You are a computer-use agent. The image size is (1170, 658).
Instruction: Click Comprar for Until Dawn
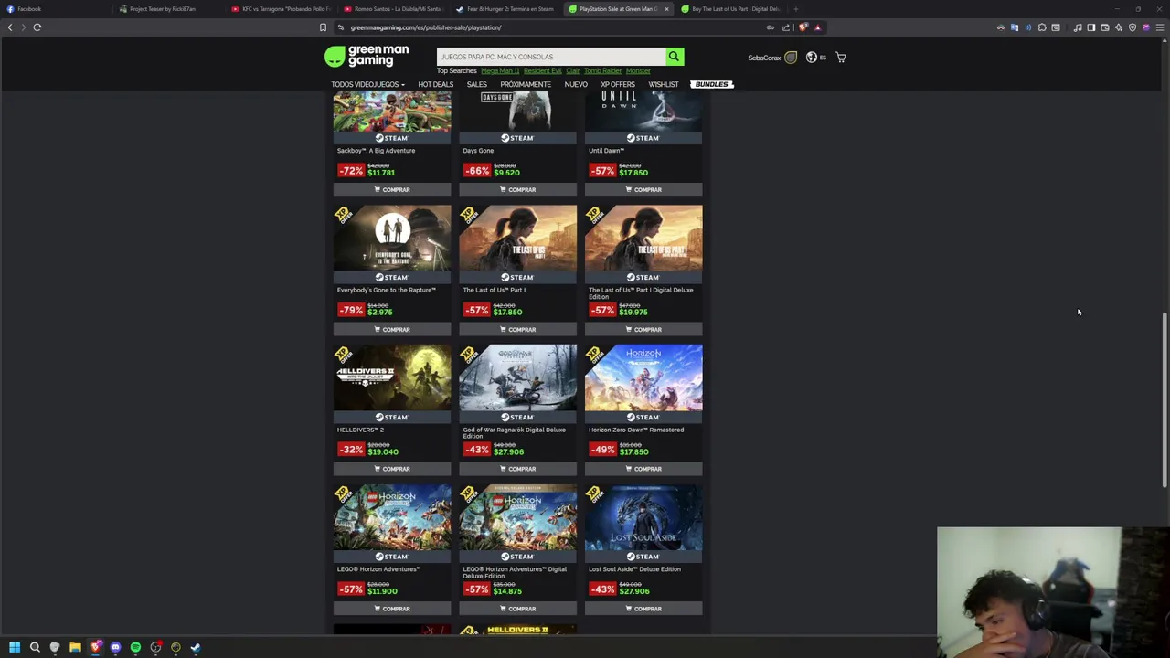[643, 189]
